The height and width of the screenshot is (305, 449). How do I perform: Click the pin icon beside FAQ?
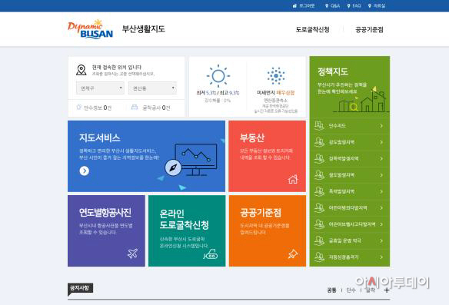(348, 5)
